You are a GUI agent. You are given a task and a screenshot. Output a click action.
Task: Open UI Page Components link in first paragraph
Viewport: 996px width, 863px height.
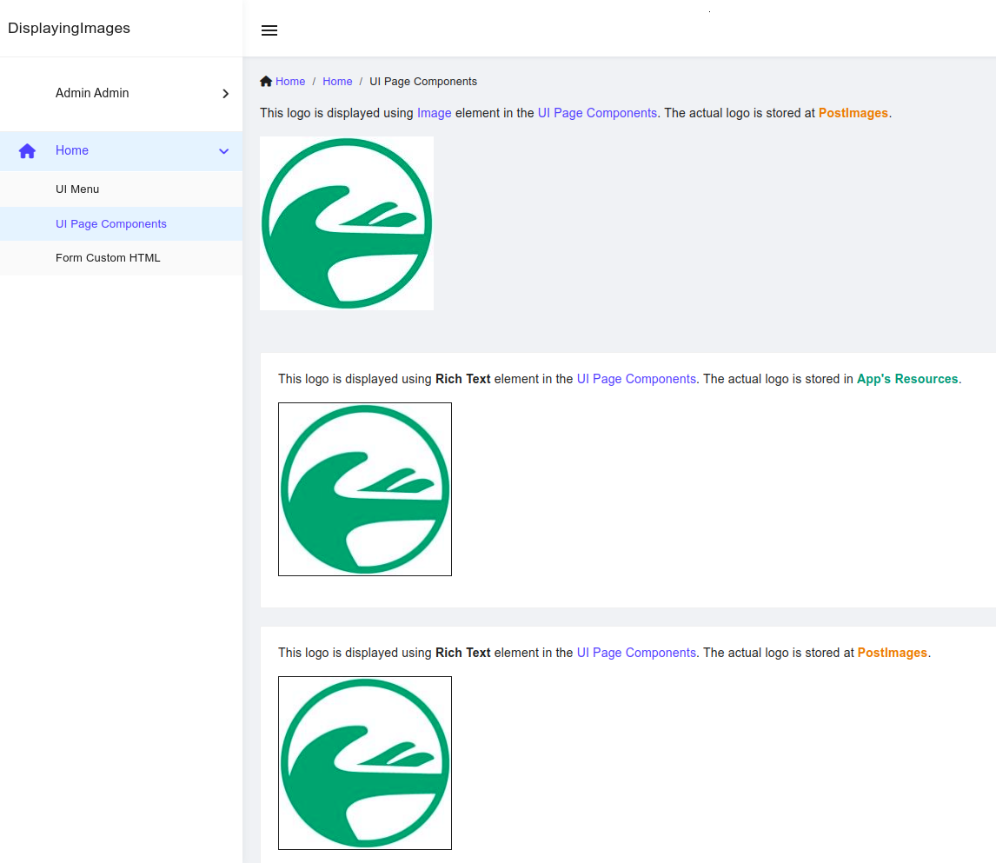(x=597, y=113)
